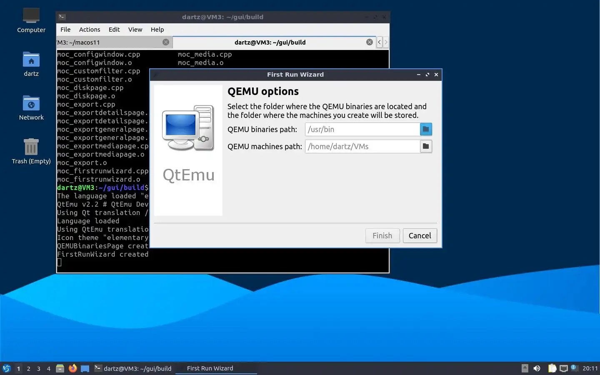Open the Computer desktop icon

coord(31,20)
